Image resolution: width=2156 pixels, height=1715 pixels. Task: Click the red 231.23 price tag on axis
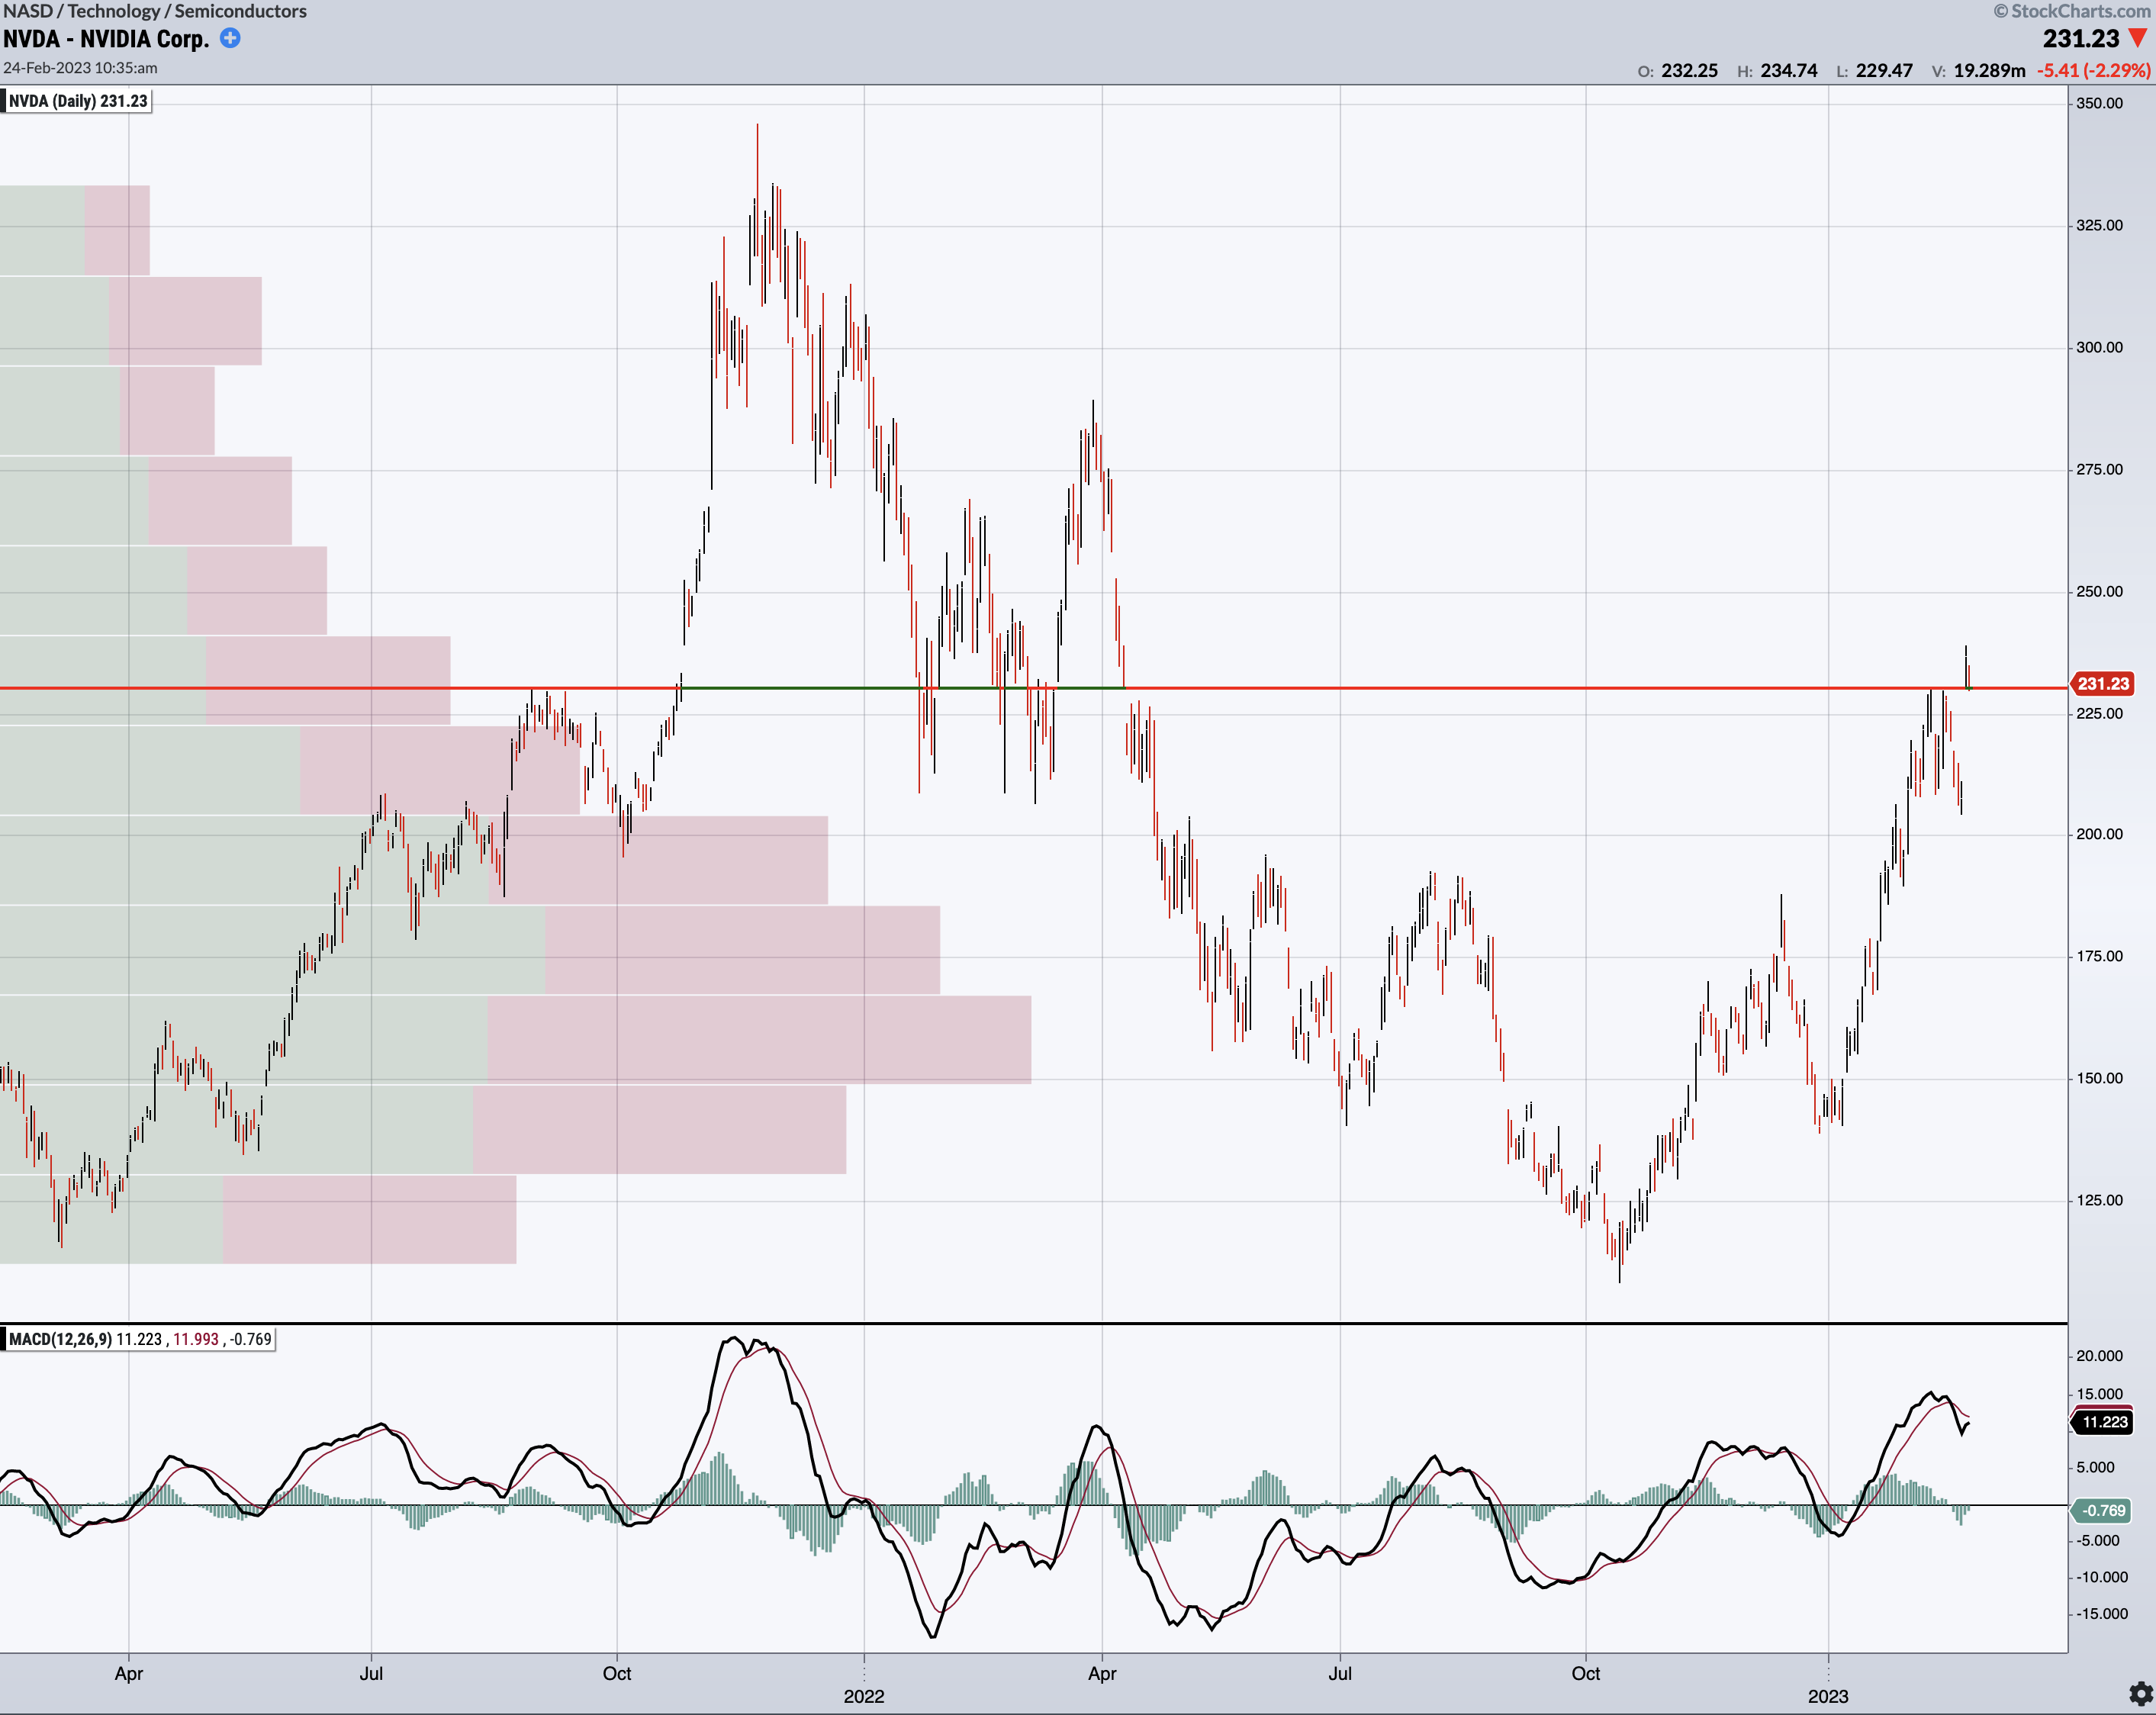(2103, 684)
